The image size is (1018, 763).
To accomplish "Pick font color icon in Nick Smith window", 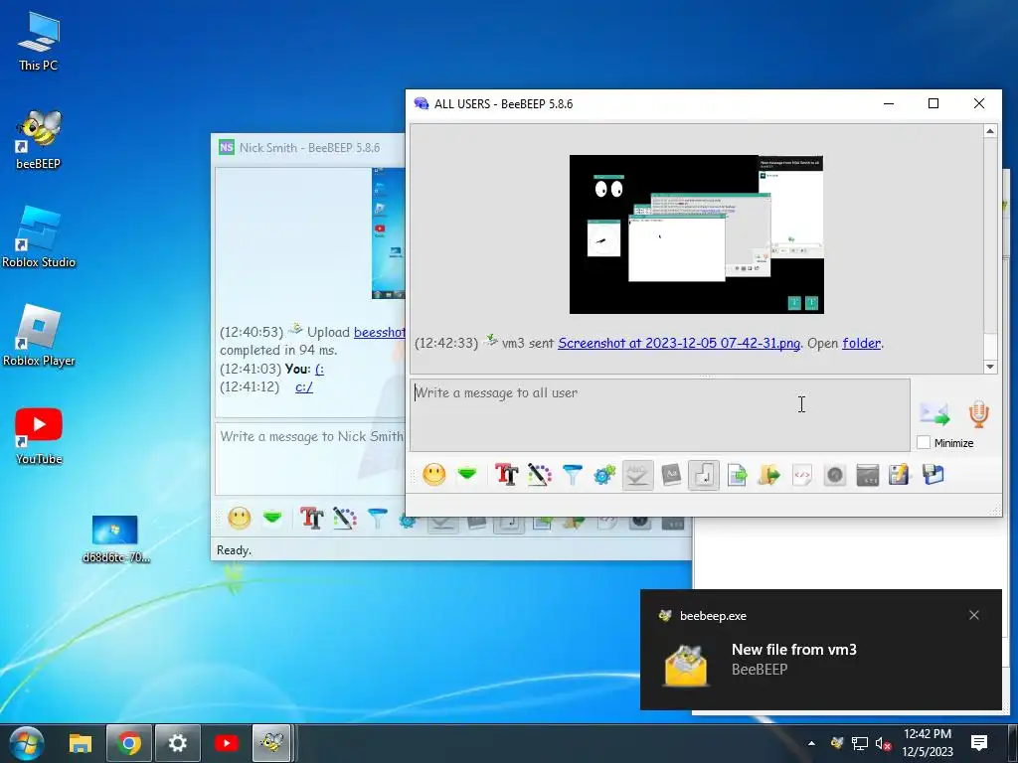I will 344,518.
